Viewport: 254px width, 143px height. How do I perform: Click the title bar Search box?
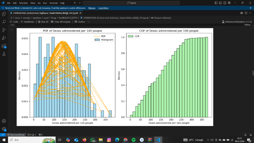pos(131,3)
